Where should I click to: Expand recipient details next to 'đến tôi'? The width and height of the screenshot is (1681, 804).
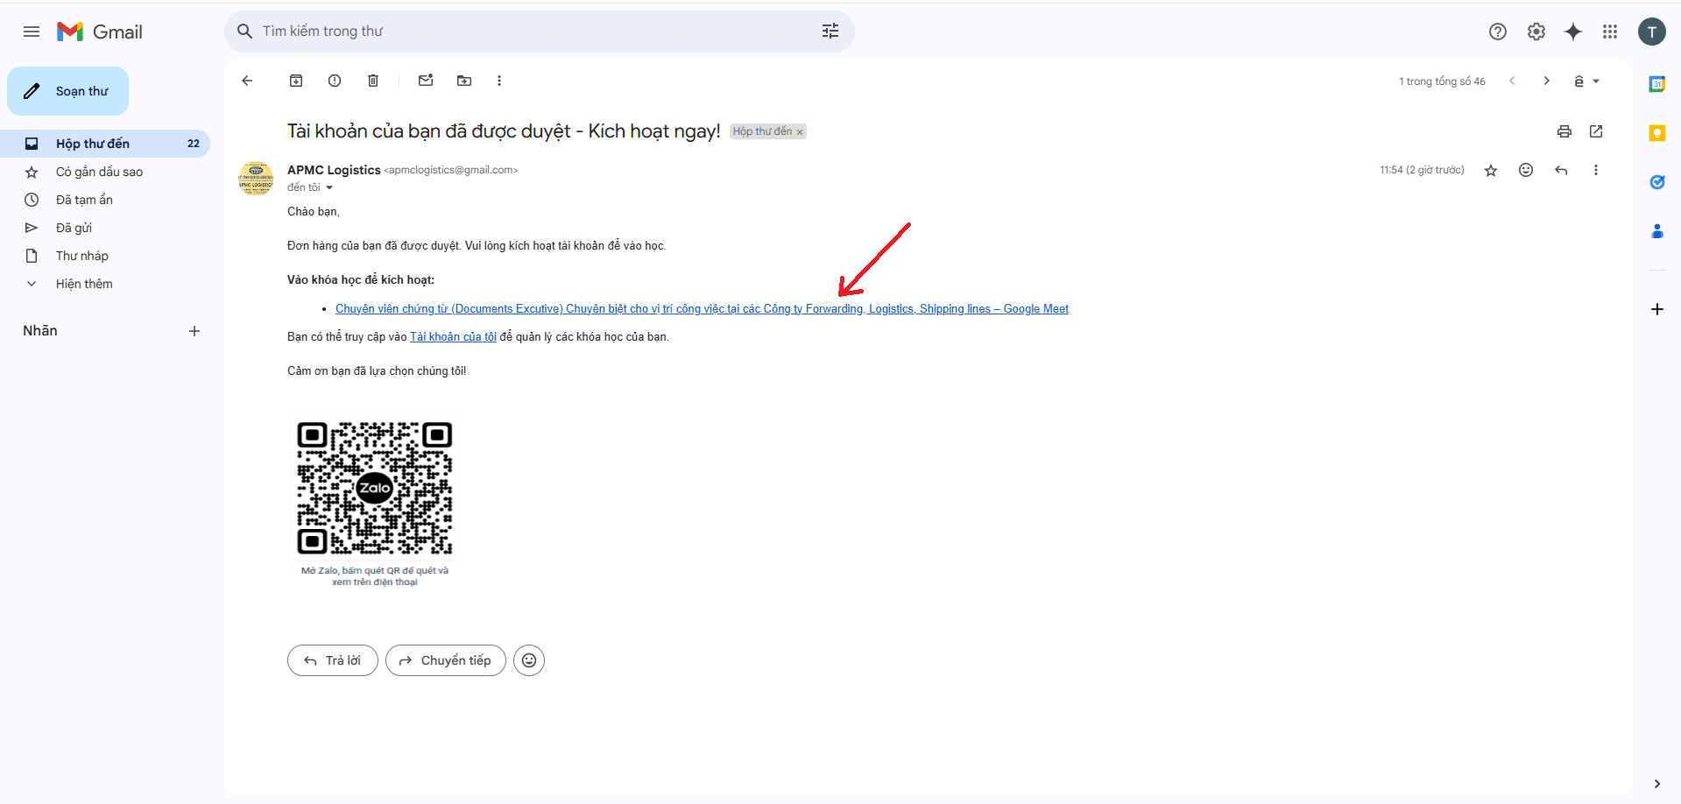point(329,187)
